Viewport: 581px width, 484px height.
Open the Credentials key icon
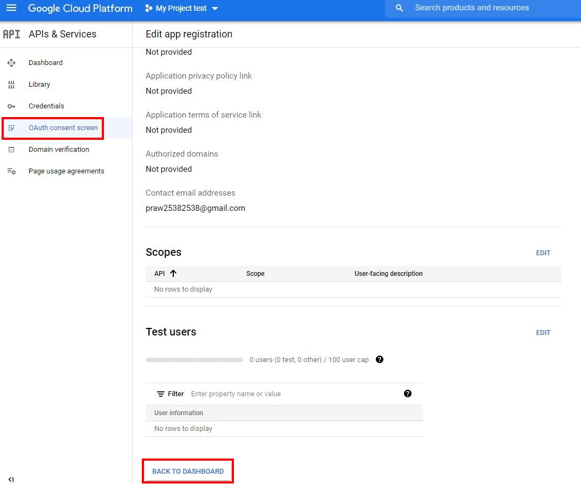11,106
